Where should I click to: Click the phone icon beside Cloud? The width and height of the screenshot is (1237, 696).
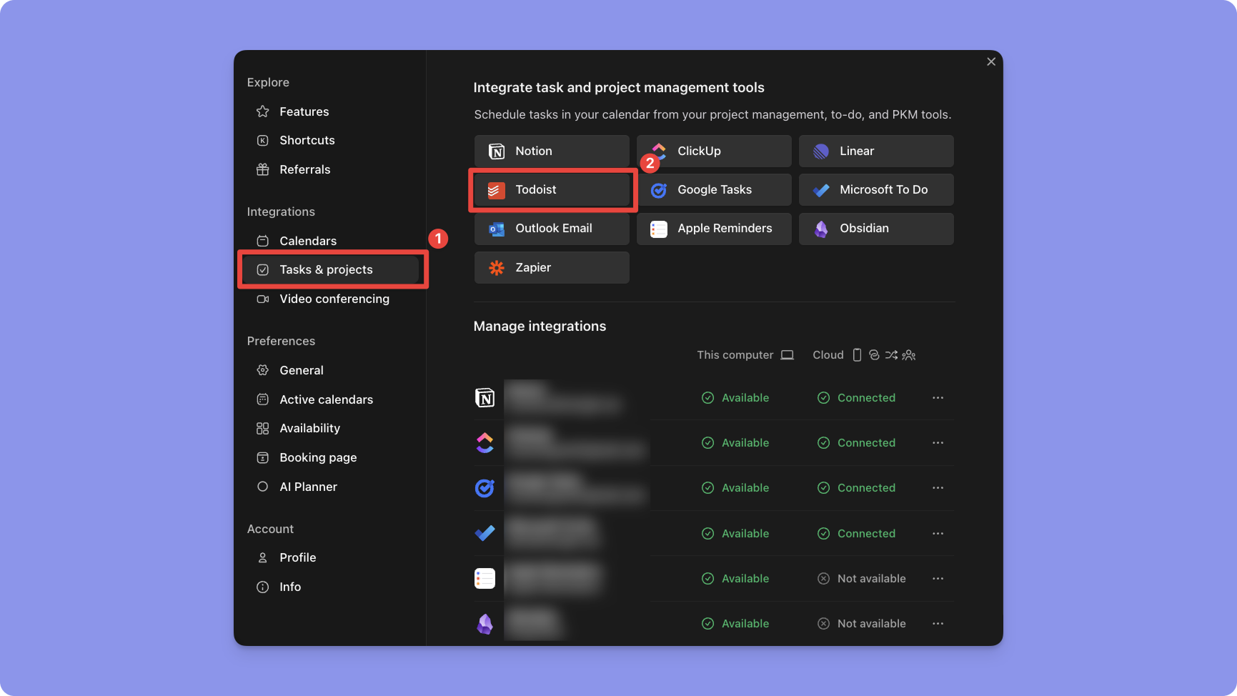[858, 355]
